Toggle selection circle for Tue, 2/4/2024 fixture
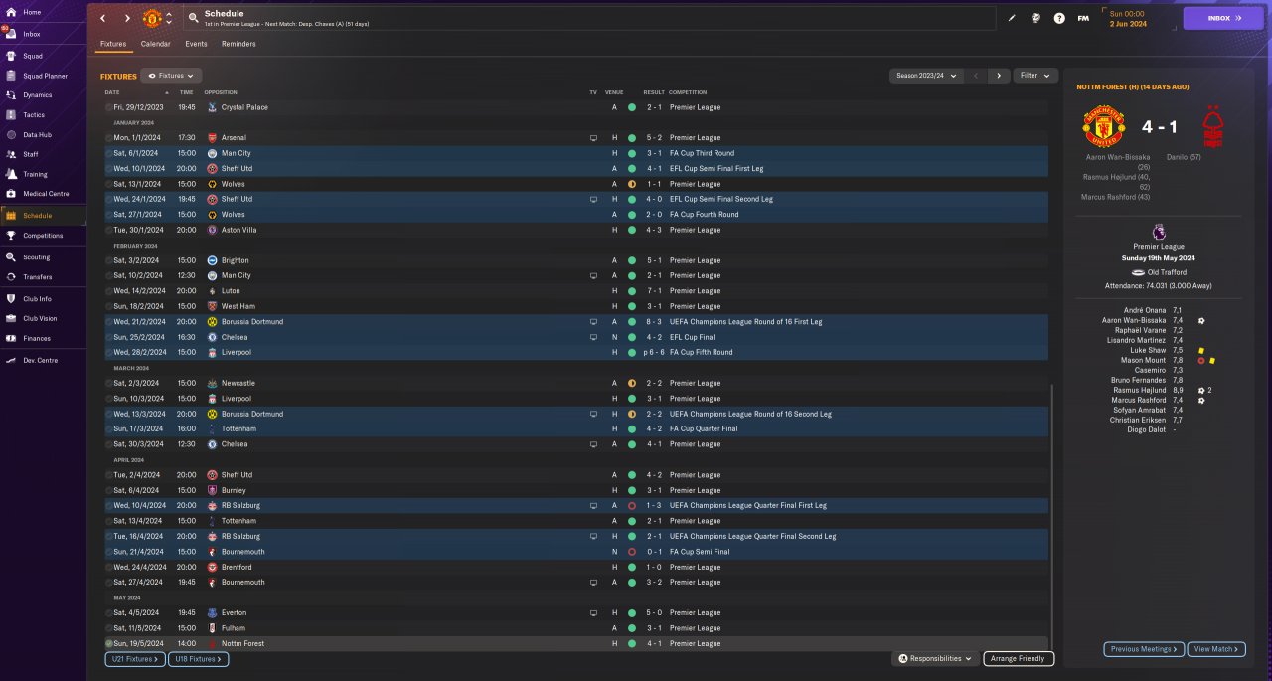1272x681 pixels. point(108,475)
